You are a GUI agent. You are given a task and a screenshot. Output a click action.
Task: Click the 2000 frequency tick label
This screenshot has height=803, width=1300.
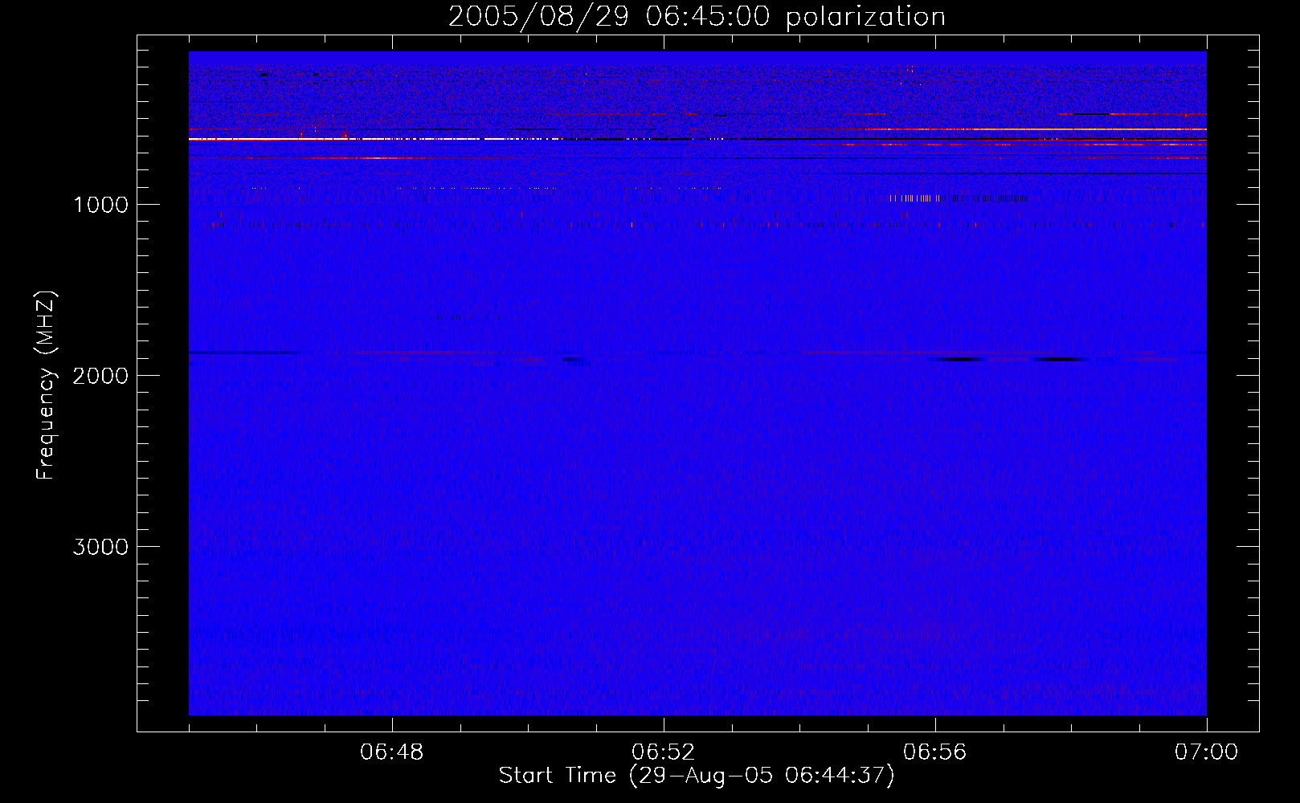(100, 376)
